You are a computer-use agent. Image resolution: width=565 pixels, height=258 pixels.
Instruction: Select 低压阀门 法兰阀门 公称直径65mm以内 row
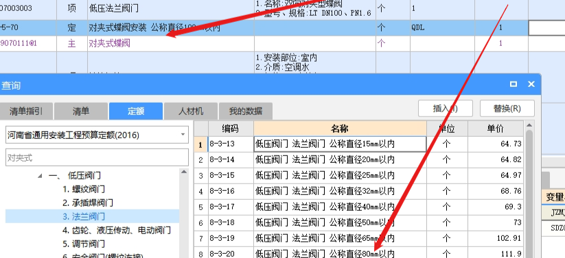[x=340, y=238]
